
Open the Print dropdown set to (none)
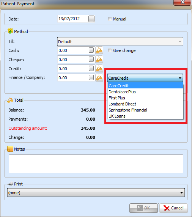[x=96, y=192]
